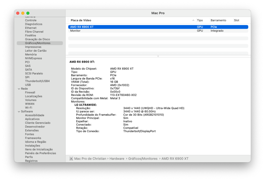Image resolution: width=265 pixels, height=181 pixels.
Task: Open SPI in the sidebar
Action: [x=27, y=77]
